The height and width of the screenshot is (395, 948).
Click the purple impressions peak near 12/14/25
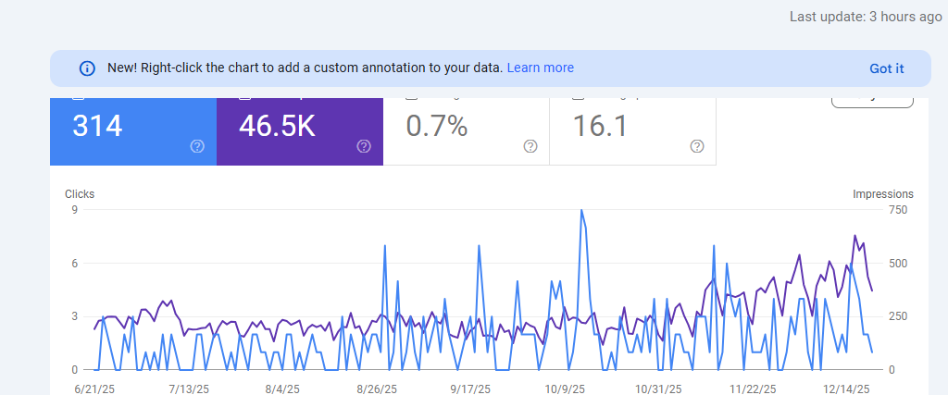[854, 236]
